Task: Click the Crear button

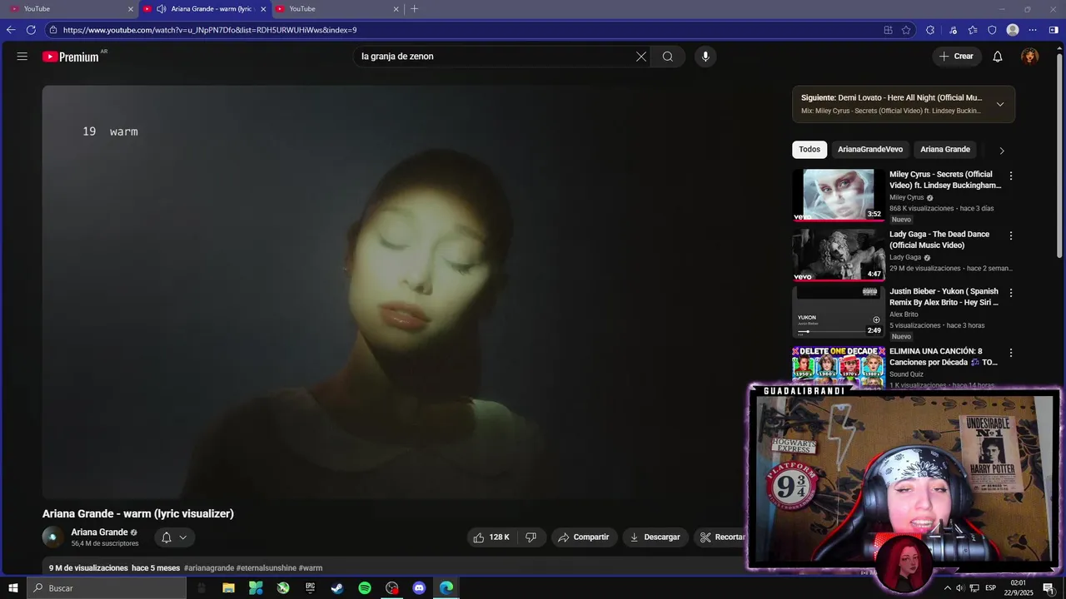Action: point(957,57)
